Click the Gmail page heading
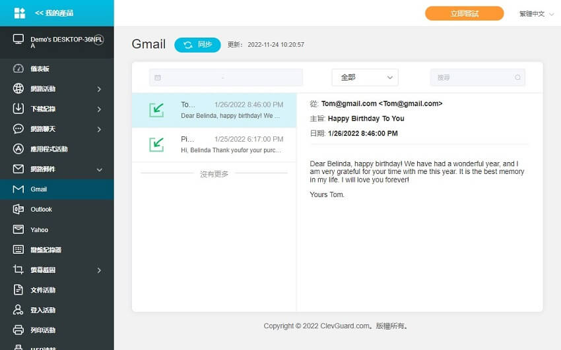The height and width of the screenshot is (350, 561). 148,44
